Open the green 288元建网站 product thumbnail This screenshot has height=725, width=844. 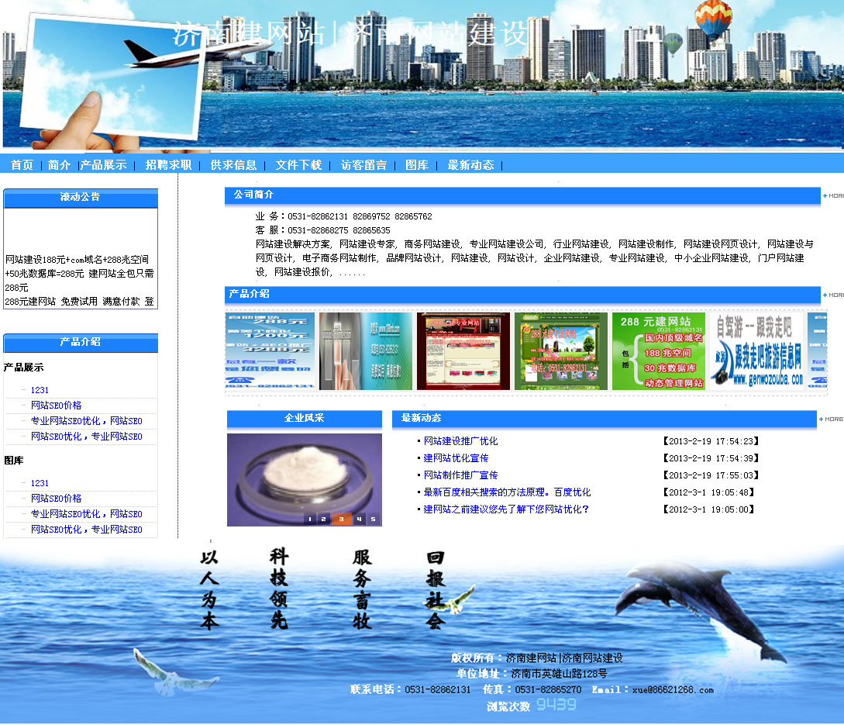click(x=659, y=351)
